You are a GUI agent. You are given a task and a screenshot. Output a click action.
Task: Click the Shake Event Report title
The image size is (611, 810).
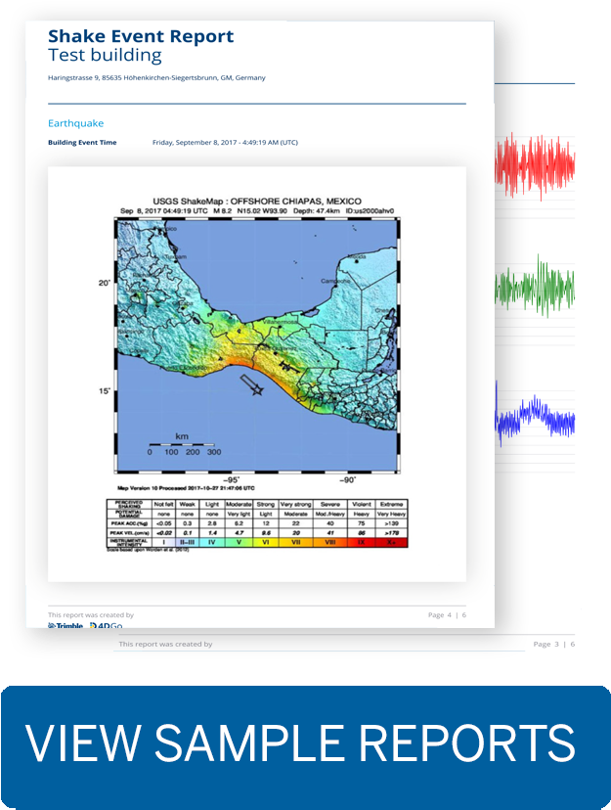coord(141,36)
